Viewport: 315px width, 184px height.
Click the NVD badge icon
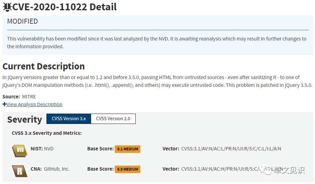point(20,151)
